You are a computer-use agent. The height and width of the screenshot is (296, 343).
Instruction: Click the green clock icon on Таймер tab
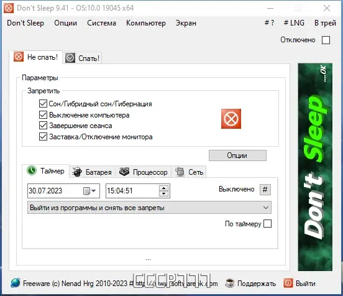32,170
